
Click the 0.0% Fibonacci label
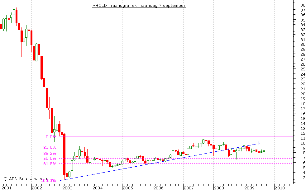click(51, 136)
